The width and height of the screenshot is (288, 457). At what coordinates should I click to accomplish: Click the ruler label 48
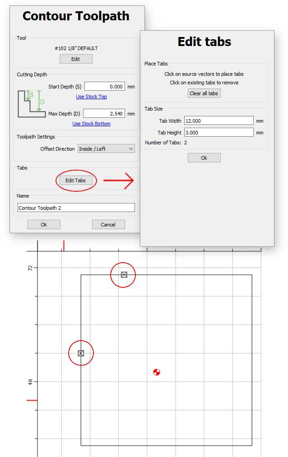point(30,382)
